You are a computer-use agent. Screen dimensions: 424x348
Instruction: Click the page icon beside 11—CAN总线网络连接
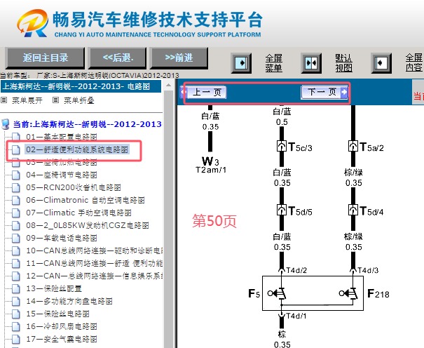(x=16, y=263)
